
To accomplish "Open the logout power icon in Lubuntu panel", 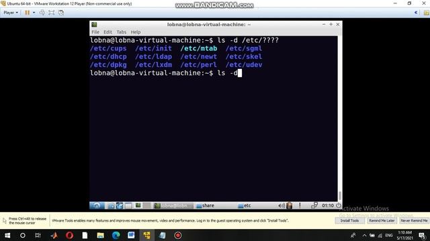I will (339, 206).
